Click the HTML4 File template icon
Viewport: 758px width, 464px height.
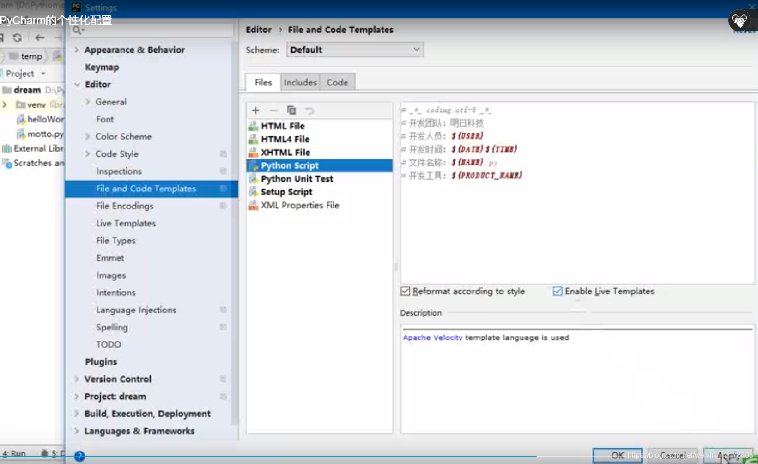[x=253, y=139]
